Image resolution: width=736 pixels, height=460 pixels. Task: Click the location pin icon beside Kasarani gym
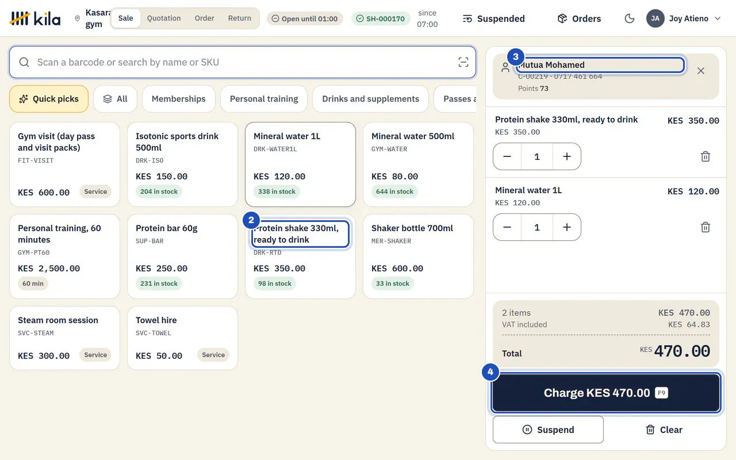(x=78, y=18)
